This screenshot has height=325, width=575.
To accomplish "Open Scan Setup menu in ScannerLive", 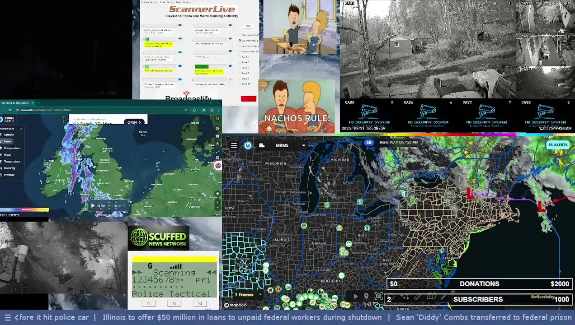I will pyautogui.click(x=166, y=2).
